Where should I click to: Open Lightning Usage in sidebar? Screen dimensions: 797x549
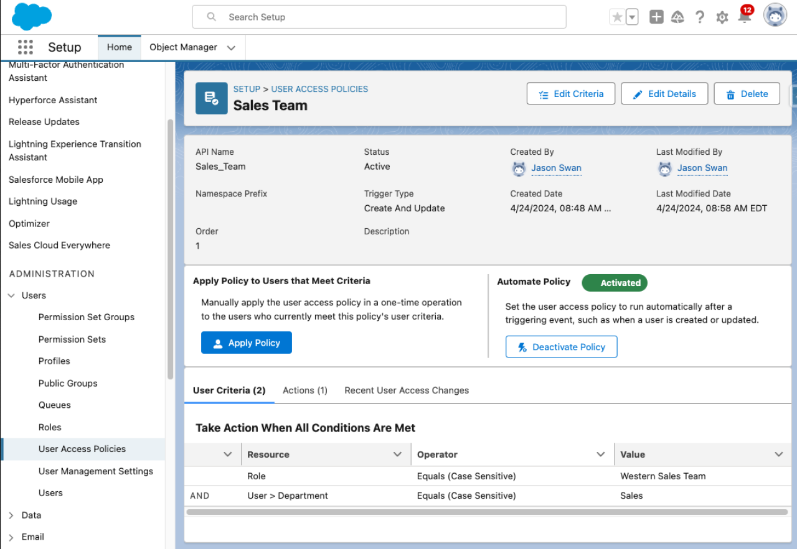tap(43, 201)
